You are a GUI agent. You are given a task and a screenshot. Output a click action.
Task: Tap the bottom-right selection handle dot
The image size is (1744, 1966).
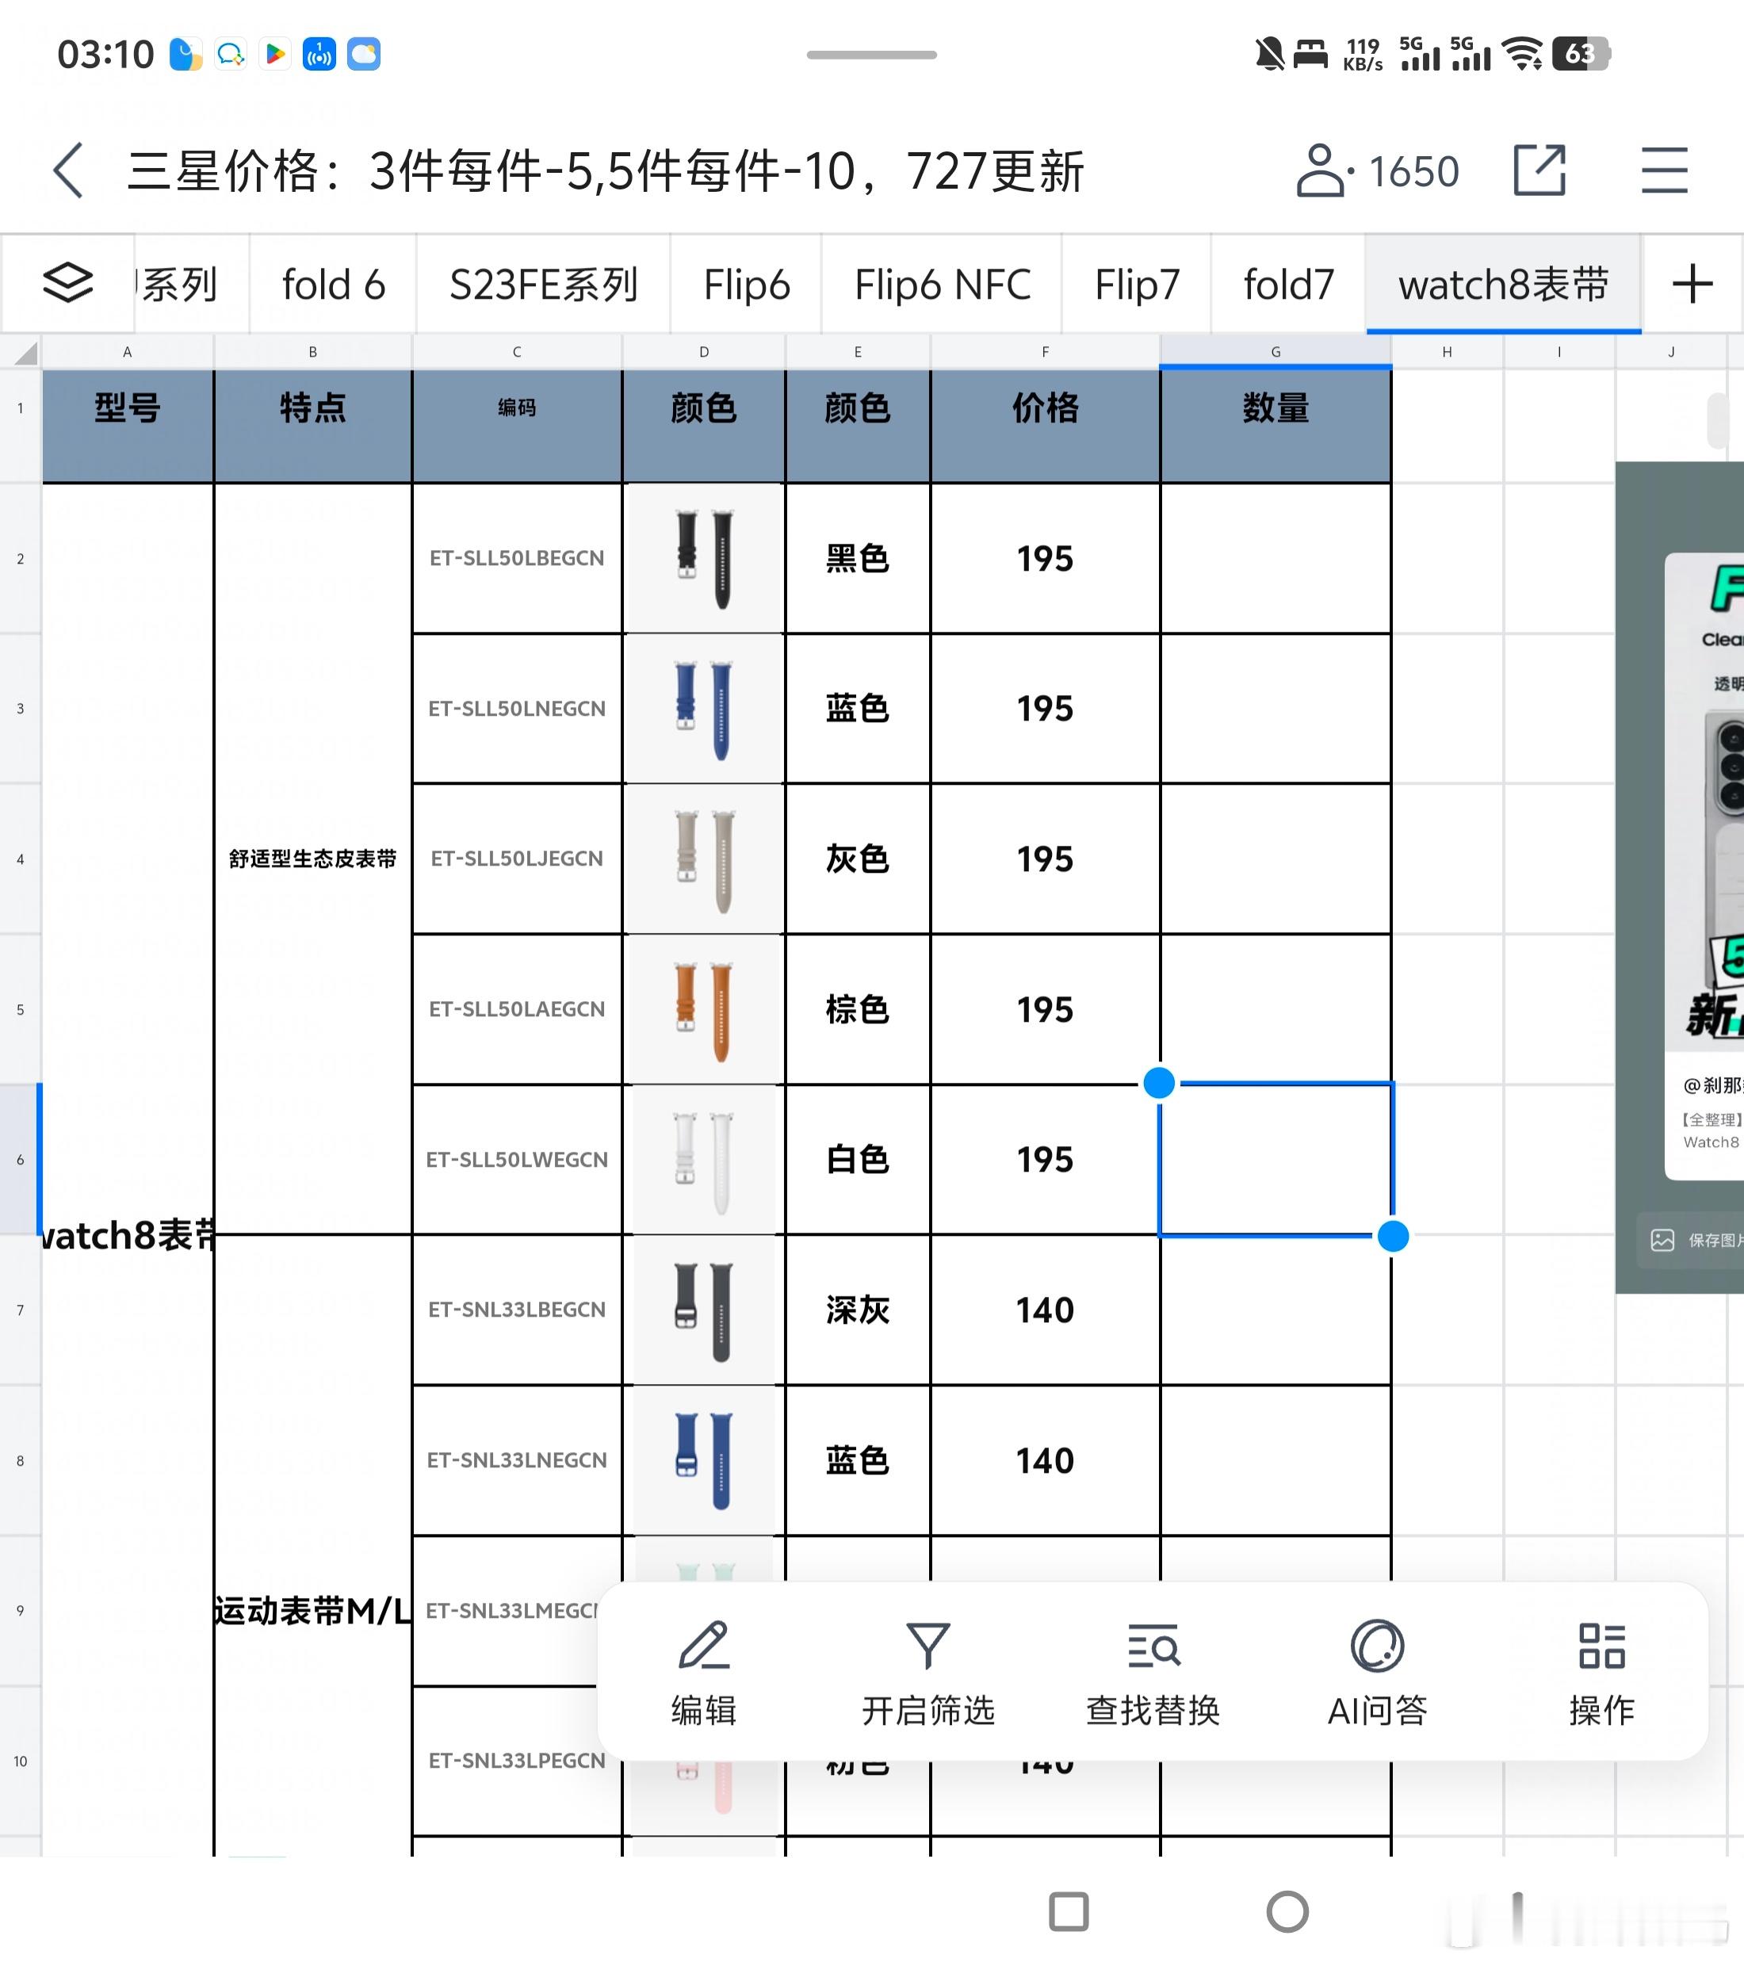[x=1393, y=1236]
